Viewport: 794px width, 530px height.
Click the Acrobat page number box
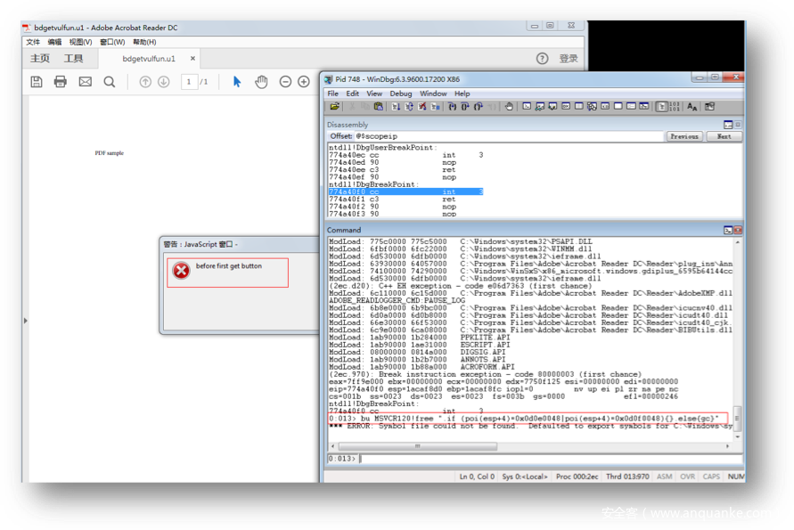click(x=189, y=81)
